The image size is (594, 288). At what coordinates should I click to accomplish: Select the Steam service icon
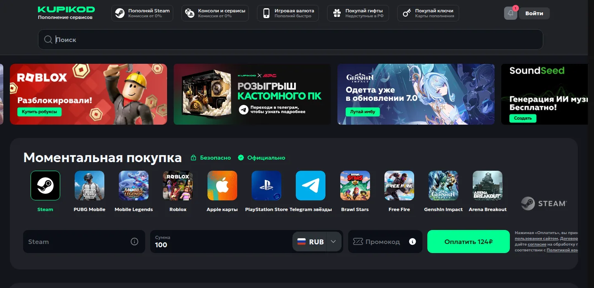45,186
